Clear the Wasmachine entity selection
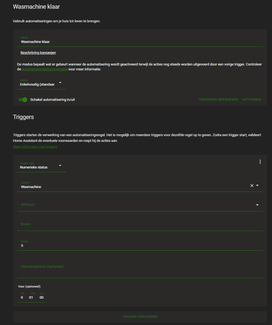The width and height of the screenshot is (272, 325). click(x=251, y=186)
